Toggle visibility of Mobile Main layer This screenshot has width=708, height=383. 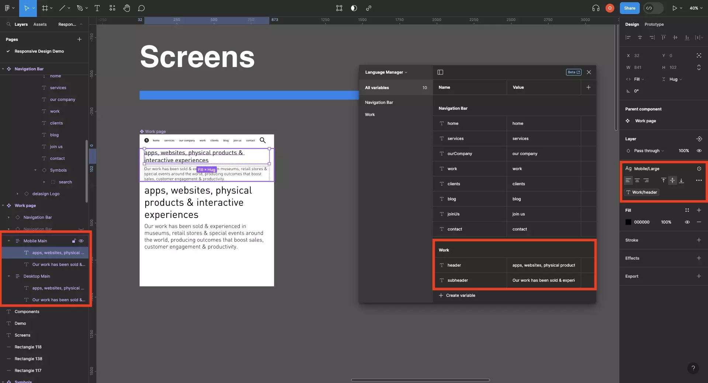click(x=81, y=241)
